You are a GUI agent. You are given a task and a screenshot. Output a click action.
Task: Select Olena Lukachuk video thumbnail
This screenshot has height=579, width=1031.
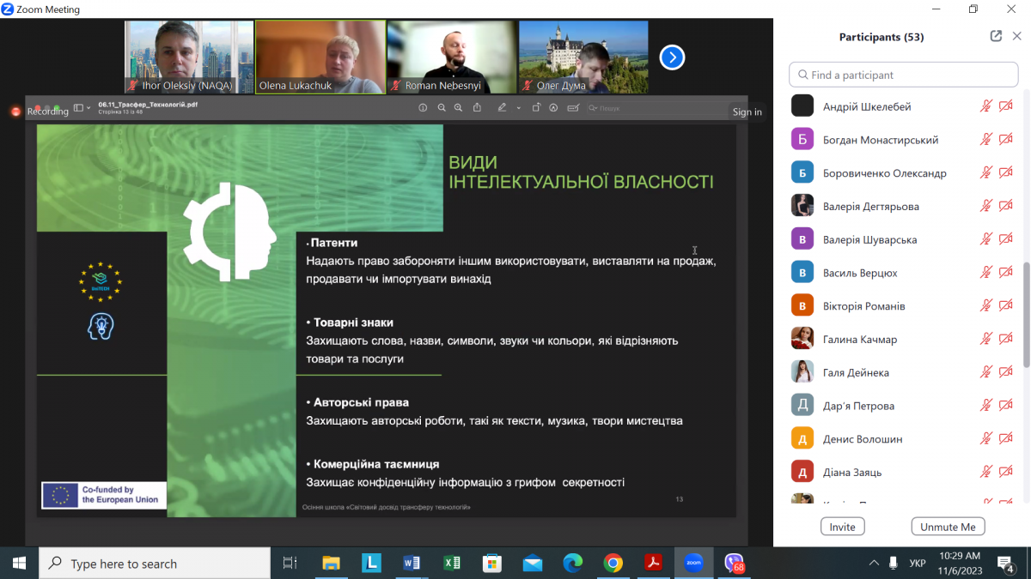tap(320, 57)
